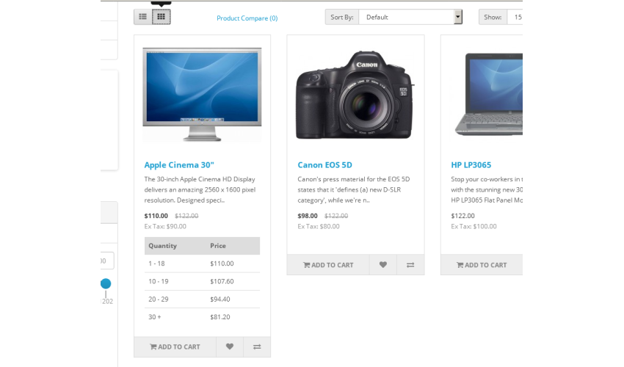The height and width of the screenshot is (367, 624).
Task: Add Apple Cinema 30" to wish list
Action: point(230,346)
